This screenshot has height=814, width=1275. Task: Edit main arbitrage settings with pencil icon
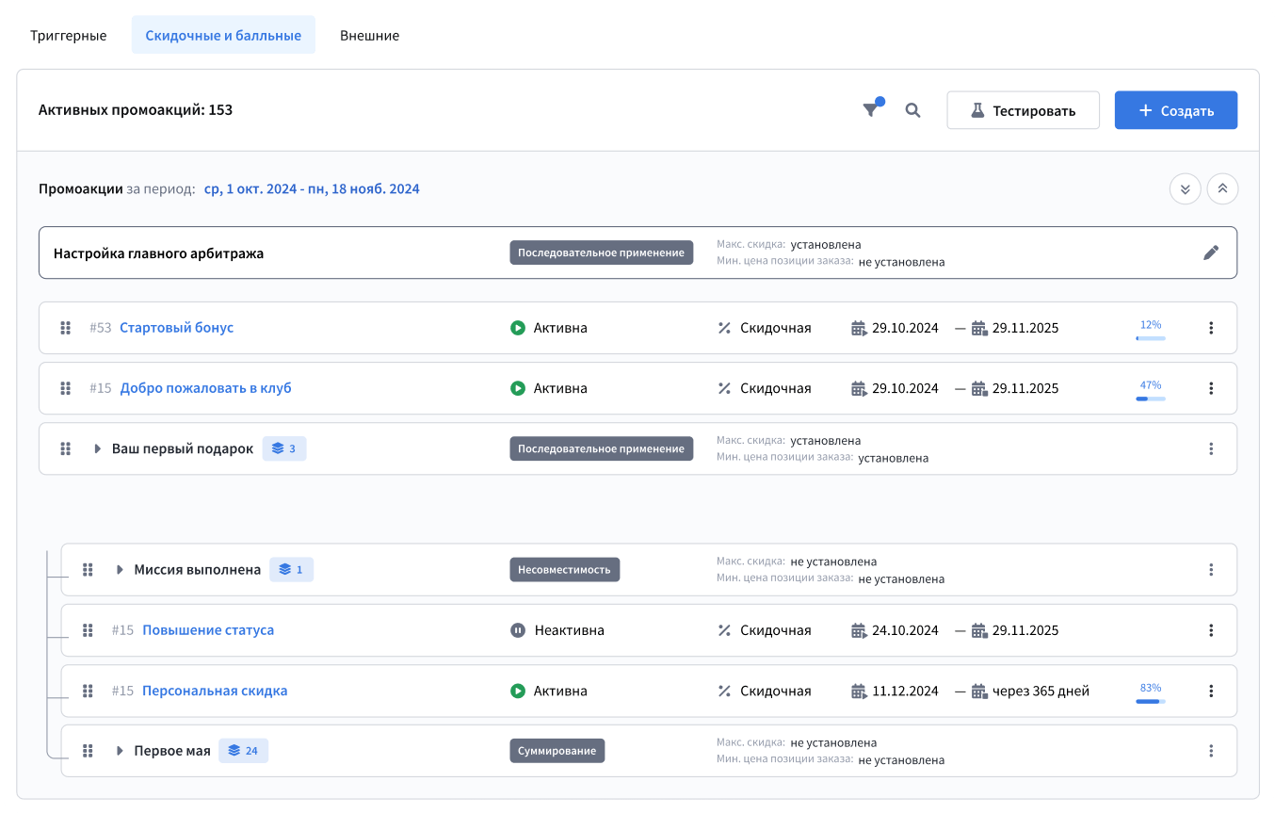[x=1211, y=252]
